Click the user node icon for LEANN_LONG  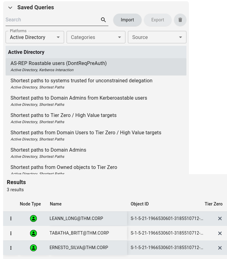pos(33,218)
